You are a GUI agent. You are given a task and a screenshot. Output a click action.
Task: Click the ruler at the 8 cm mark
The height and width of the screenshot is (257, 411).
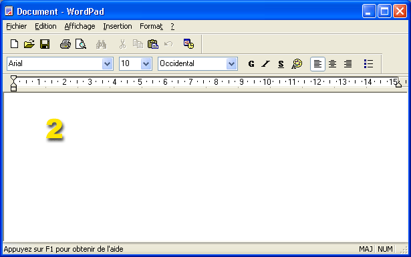click(216, 82)
